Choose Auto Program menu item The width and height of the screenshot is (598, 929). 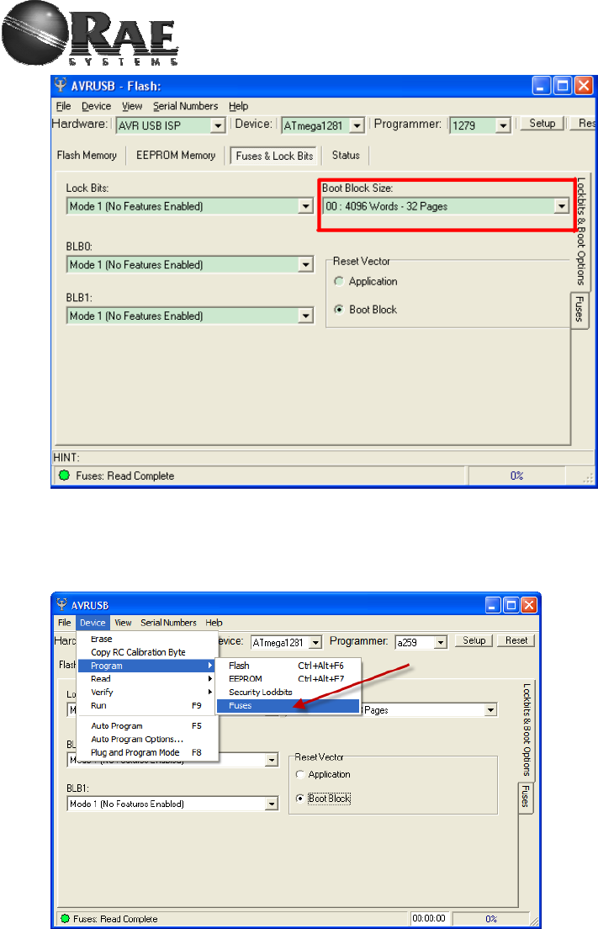pyautogui.click(x=148, y=725)
